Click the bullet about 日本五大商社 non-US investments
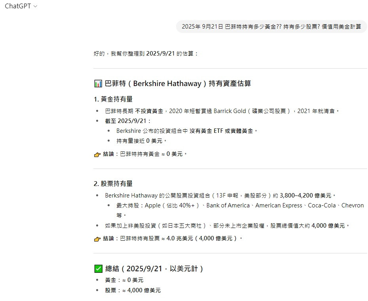The image size is (368, 301). tap(227, 226)
